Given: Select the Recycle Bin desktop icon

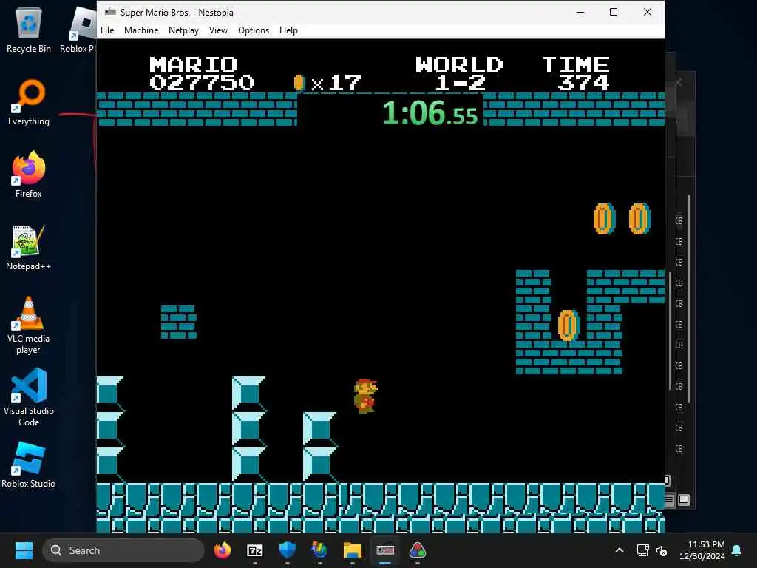Looking at the screenshot, I should (x=29, y=30).
